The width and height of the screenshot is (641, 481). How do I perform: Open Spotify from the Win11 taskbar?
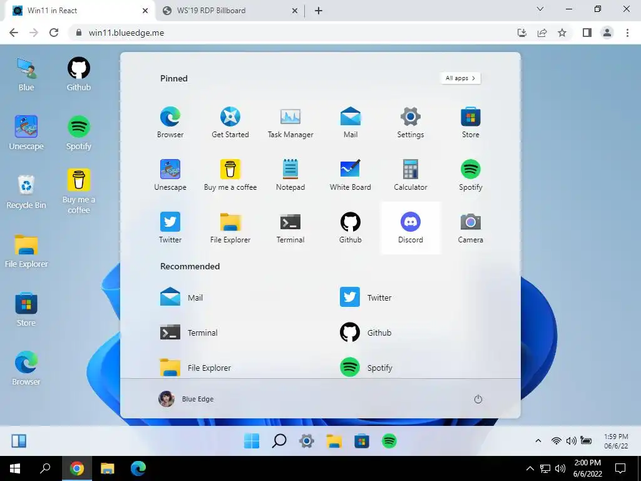pyautogui.click(x=389, y=441)
